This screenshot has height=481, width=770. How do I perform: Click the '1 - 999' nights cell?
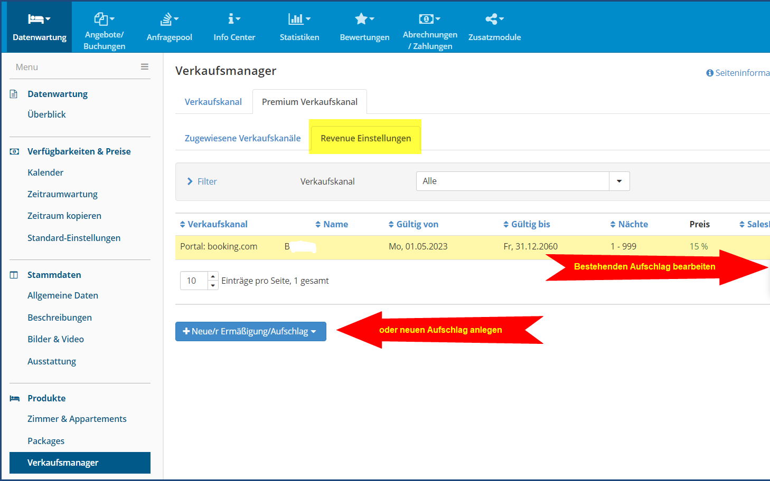tap(623, 246)
